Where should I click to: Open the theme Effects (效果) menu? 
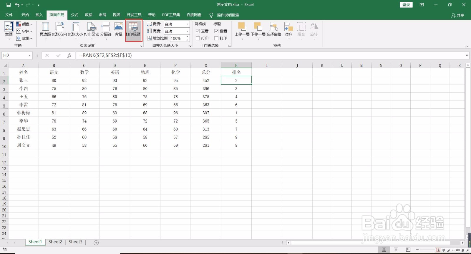(x=24, y=38)
